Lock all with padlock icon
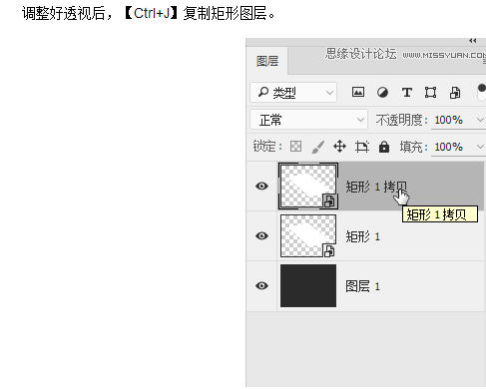Viewport: 486px width, 389px height. click(x=384, y=147)
